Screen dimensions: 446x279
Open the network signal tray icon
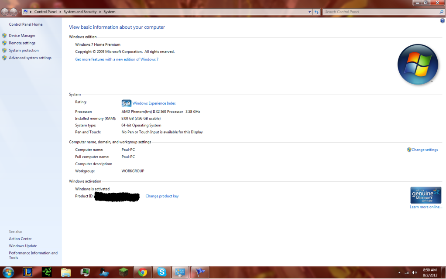click(x=407, y=273)
